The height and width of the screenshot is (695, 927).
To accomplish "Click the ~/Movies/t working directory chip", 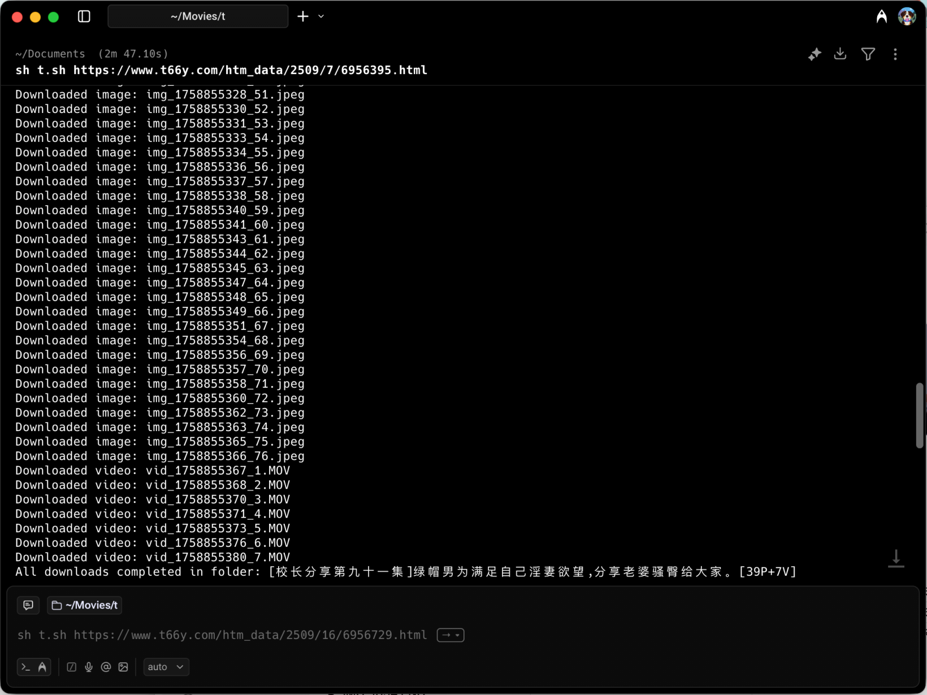I will [85, 605].
